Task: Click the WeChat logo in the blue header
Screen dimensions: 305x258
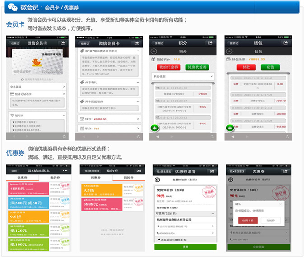Action: point(13,7)
